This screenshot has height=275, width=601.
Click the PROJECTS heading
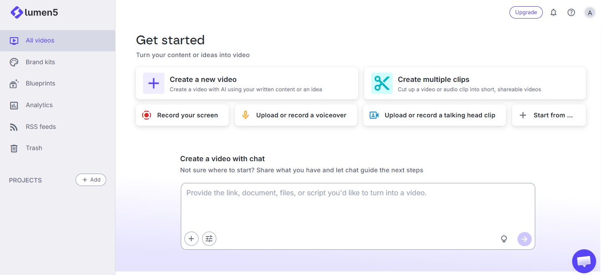pyautogui.click(x=25, y=180)
